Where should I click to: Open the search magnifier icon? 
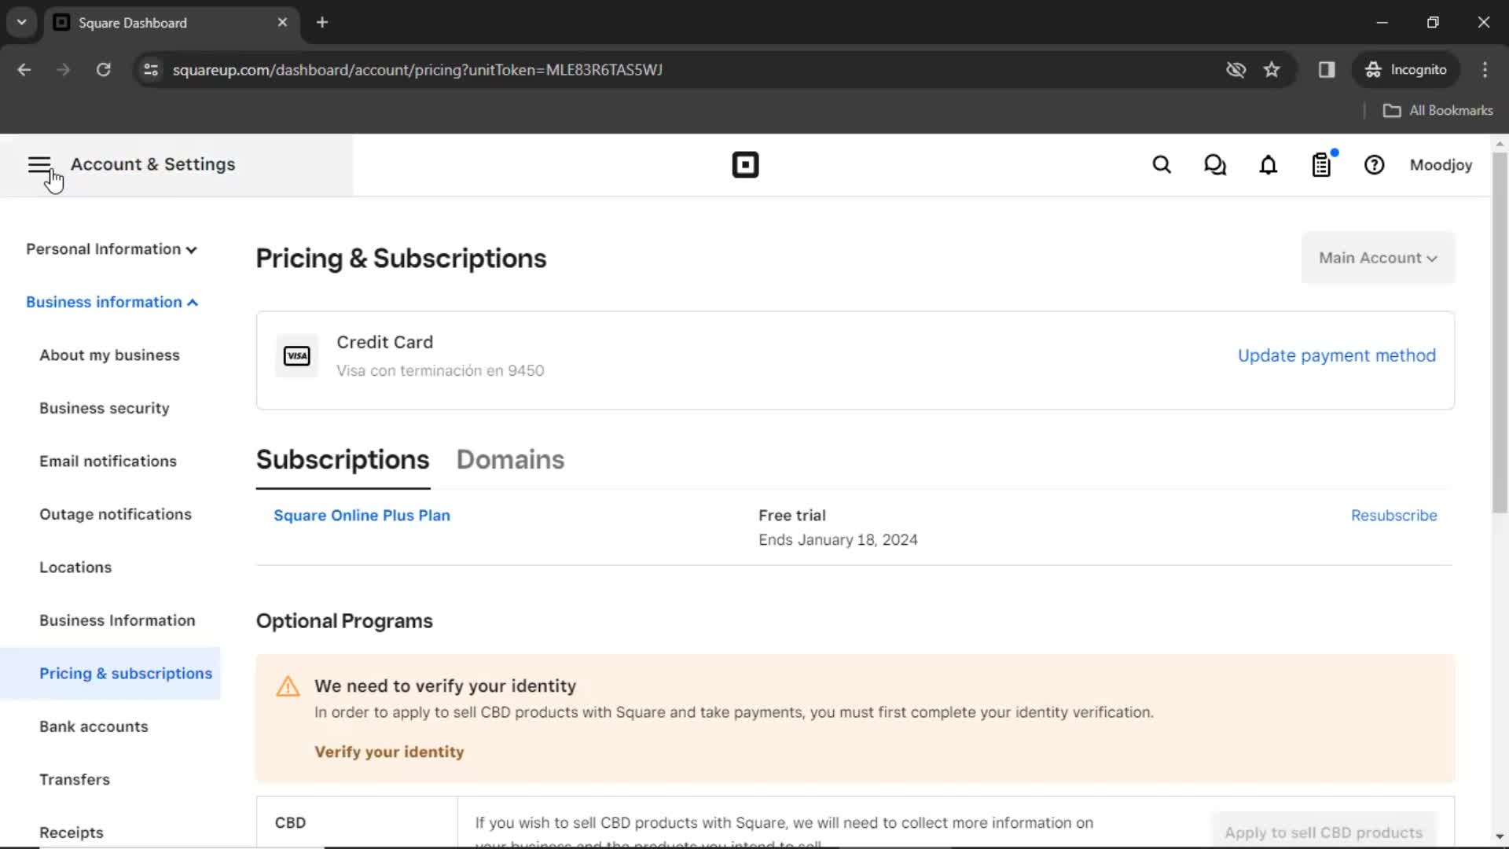(1162, 165)
